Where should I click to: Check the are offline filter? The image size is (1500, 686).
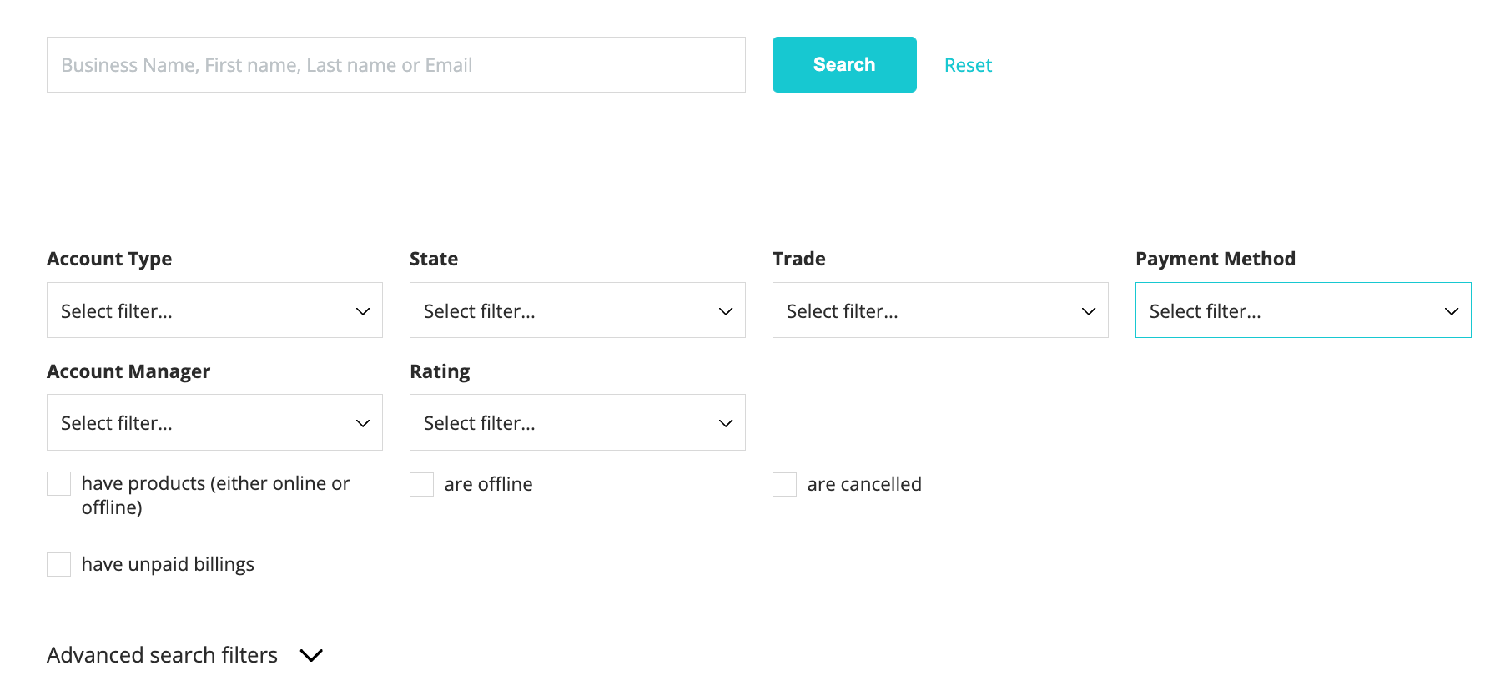(421, 484)
